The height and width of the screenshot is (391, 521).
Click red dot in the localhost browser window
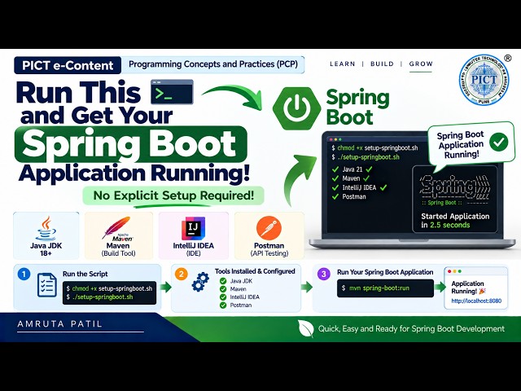click(x=449, y=271)
